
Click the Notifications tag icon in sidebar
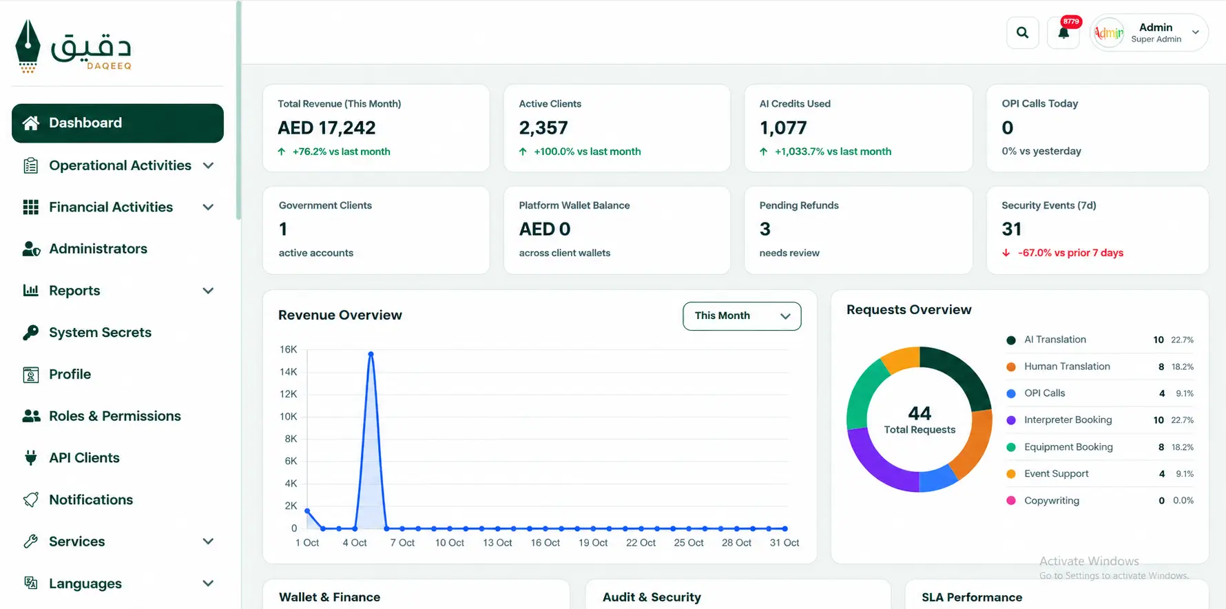(31, 500)
